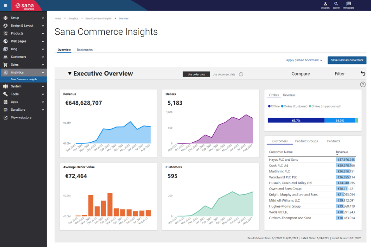Click the SanaStore shop icon
This screenshot has width=371, height=247.
point(6,110)
